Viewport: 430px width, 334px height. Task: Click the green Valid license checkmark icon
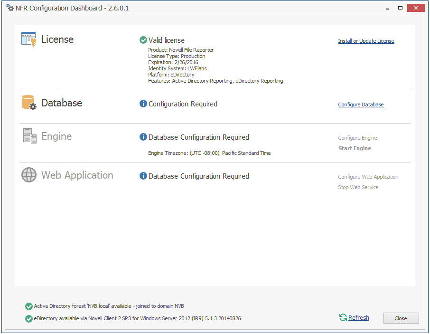pyautogui.click(x=143, y=40)
